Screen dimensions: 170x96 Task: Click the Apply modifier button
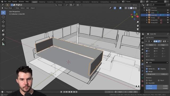[x=151, y=45]
